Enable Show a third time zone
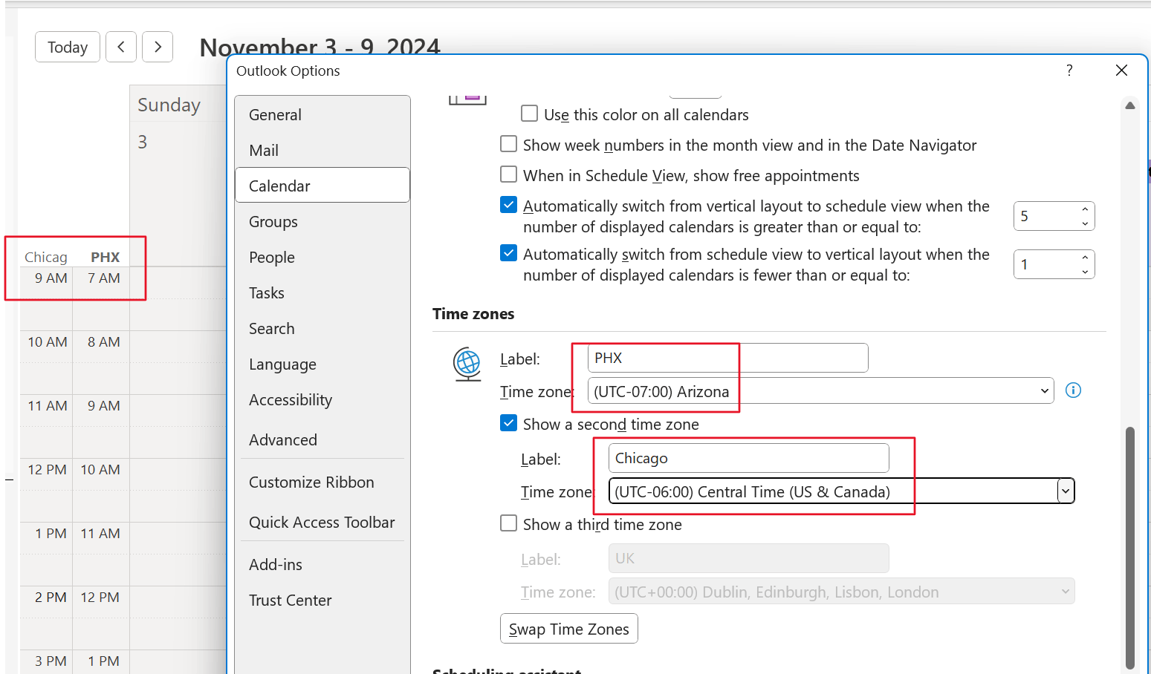This screenshot has height=674, width=1151. 509,523
